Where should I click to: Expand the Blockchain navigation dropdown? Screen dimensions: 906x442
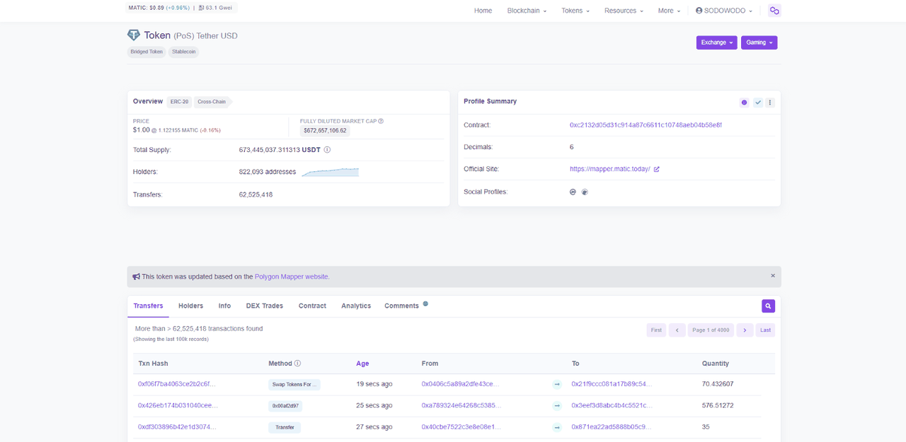tap(527, 11)
